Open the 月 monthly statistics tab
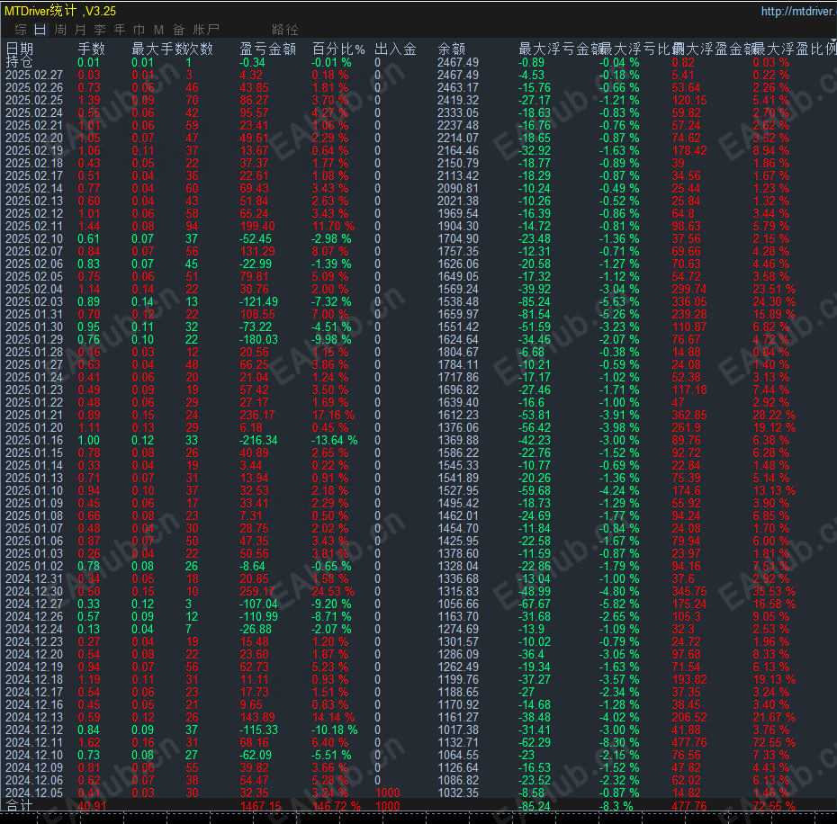Image resolution: width=837 pixels, height=824 pixels. [80, 30]
